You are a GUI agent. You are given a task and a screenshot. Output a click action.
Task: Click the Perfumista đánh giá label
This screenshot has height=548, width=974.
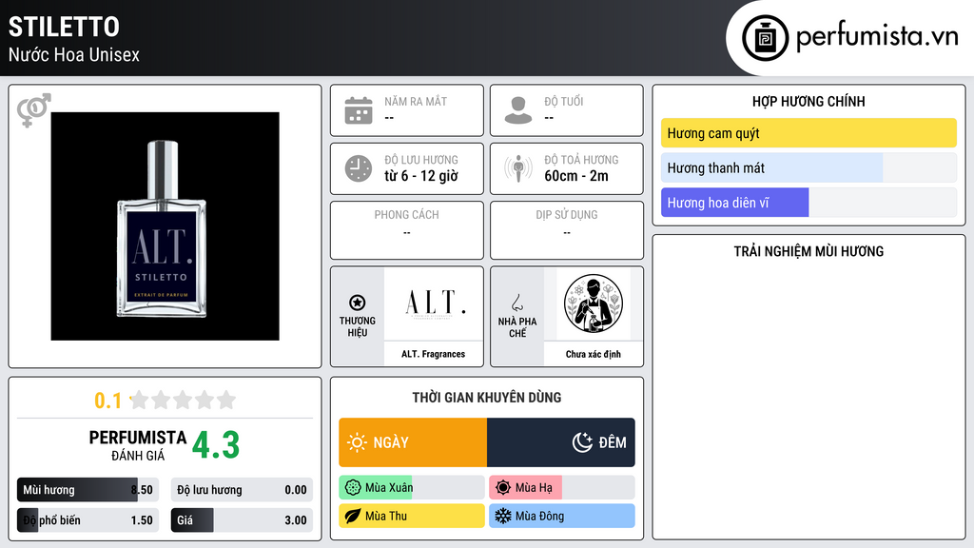pos(138,445)
